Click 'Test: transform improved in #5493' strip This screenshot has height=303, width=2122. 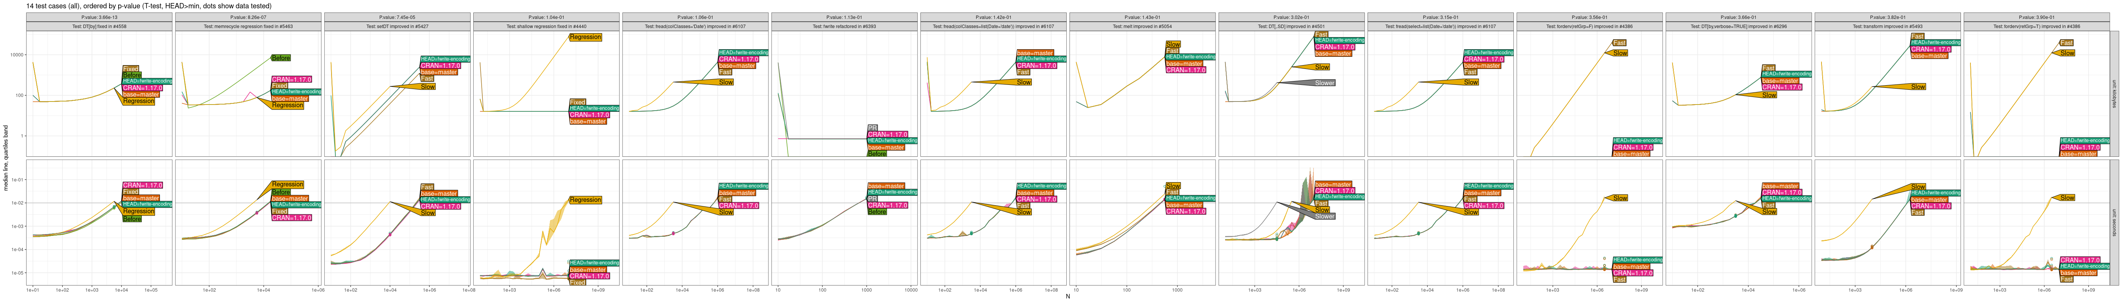(x=1888, y=27)
